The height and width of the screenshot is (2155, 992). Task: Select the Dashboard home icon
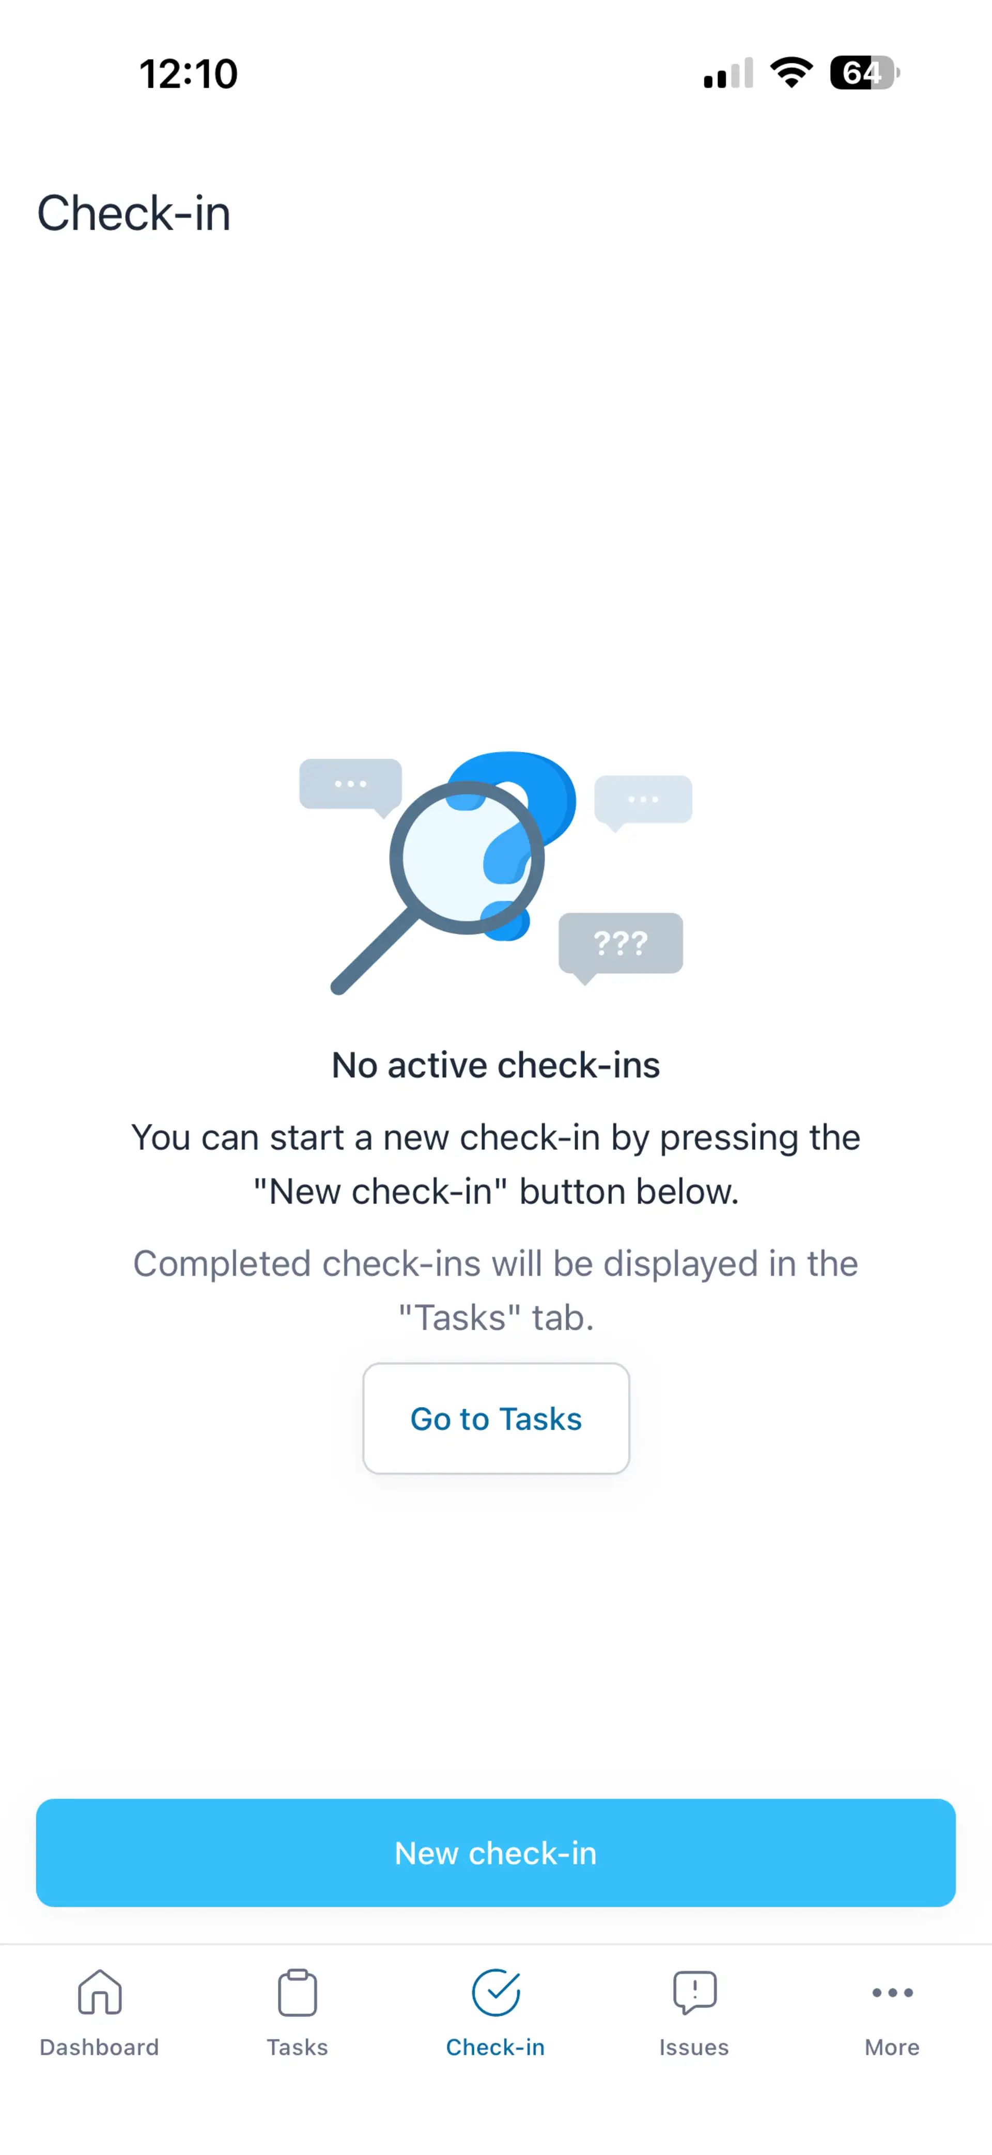(99, 1992)
